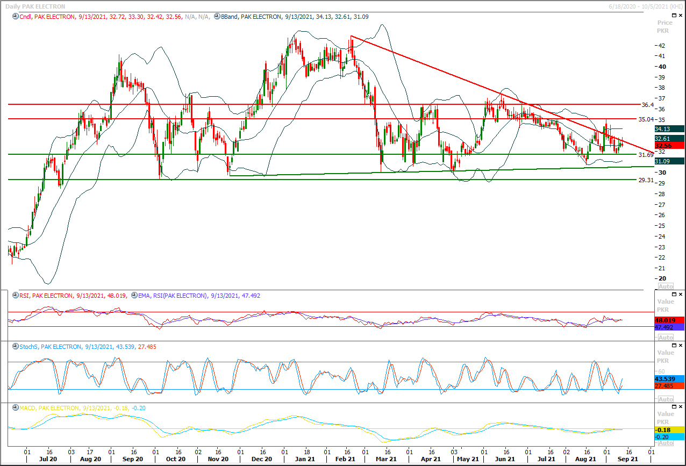Screen dimensions: 686x466
Task: Click the 32.61 middle band price tag
Action: coord(669,139)
